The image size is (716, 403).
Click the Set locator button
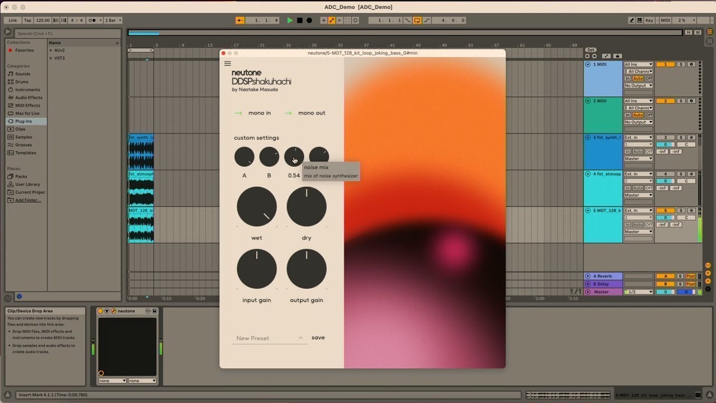pyautogui.click(x=591, y=50)
